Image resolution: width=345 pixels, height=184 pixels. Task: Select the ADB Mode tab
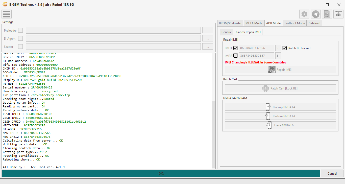(273, 23)
